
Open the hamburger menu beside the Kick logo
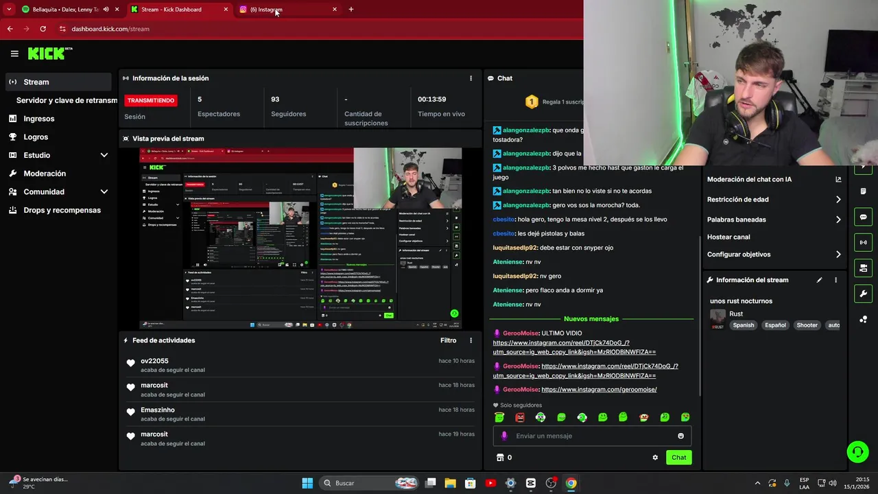click(x=14, y=54)
